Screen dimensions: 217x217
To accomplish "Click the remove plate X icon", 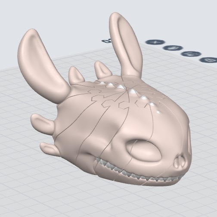I will coord(155,42).
